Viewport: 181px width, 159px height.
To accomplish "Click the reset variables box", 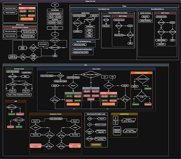I will click(43, 44).
